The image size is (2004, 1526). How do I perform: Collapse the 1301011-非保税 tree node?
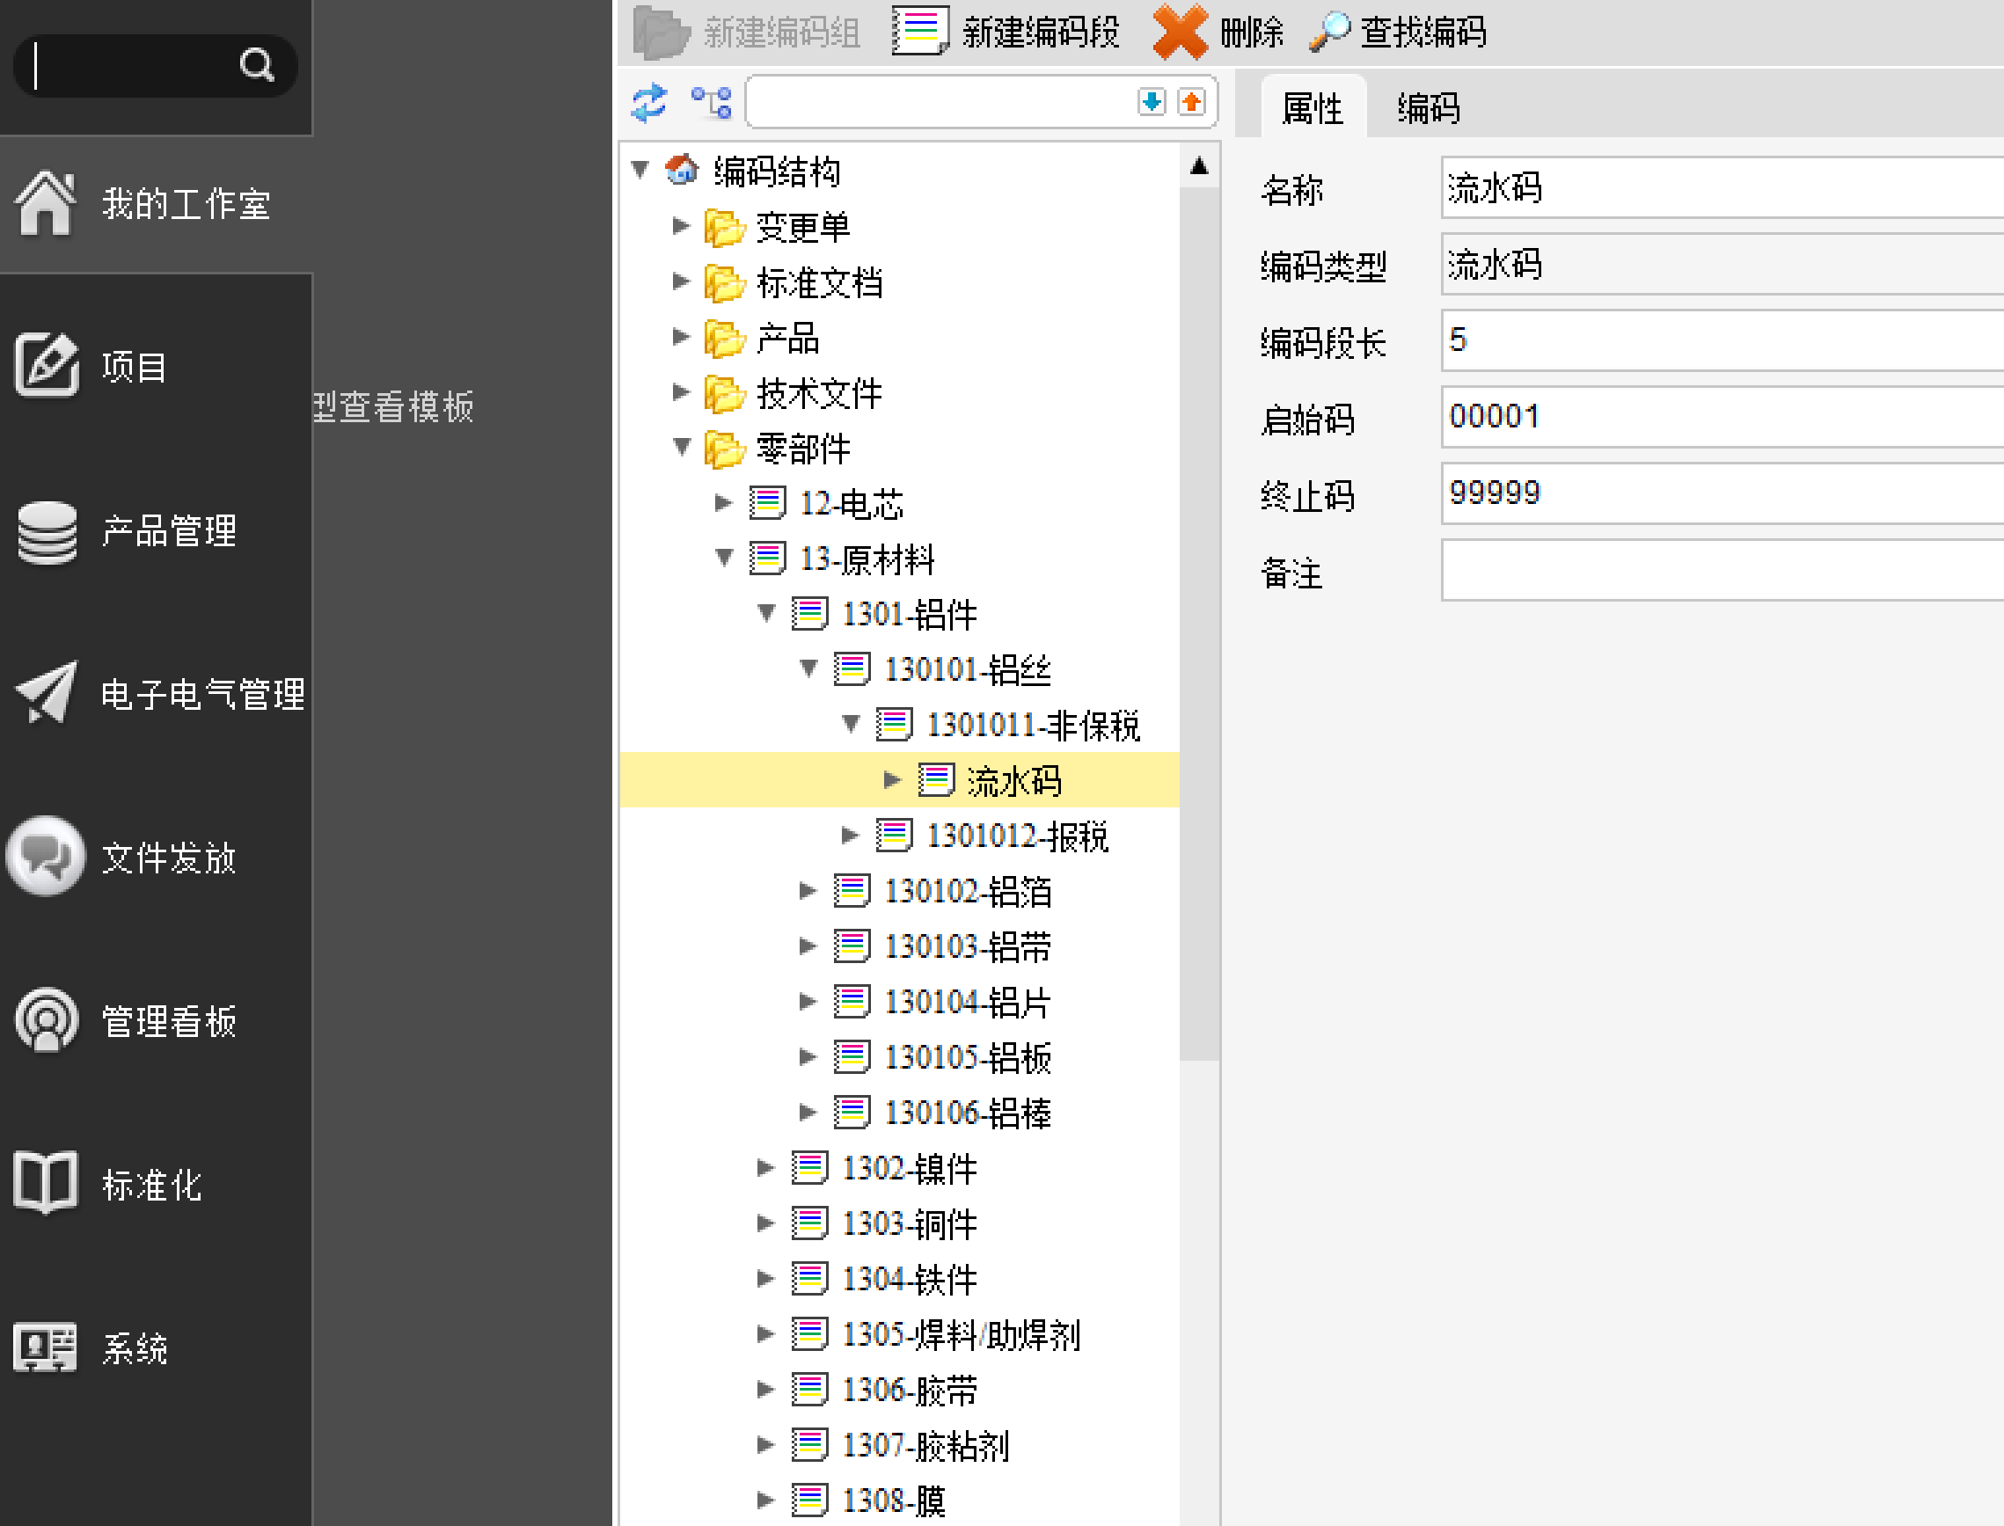[x=851, y=725]
